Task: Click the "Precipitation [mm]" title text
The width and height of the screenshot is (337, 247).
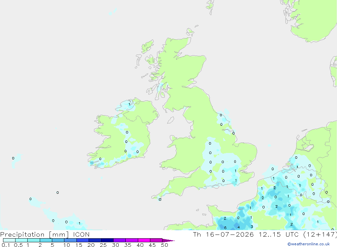Action: 34,234
